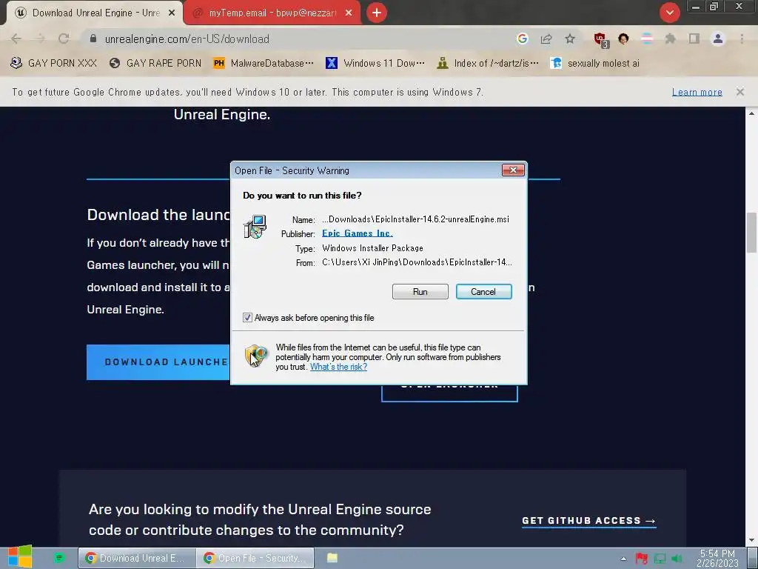Bookmark this page with the star icon

pos(570,39)
